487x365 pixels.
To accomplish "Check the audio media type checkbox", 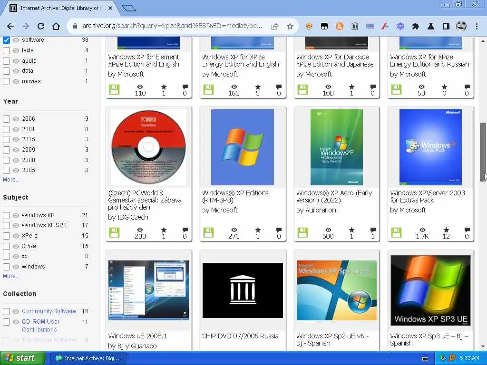I will click(x=6, y=61).
